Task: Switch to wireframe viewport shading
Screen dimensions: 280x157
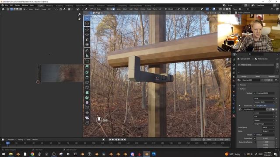Action: 224,9
